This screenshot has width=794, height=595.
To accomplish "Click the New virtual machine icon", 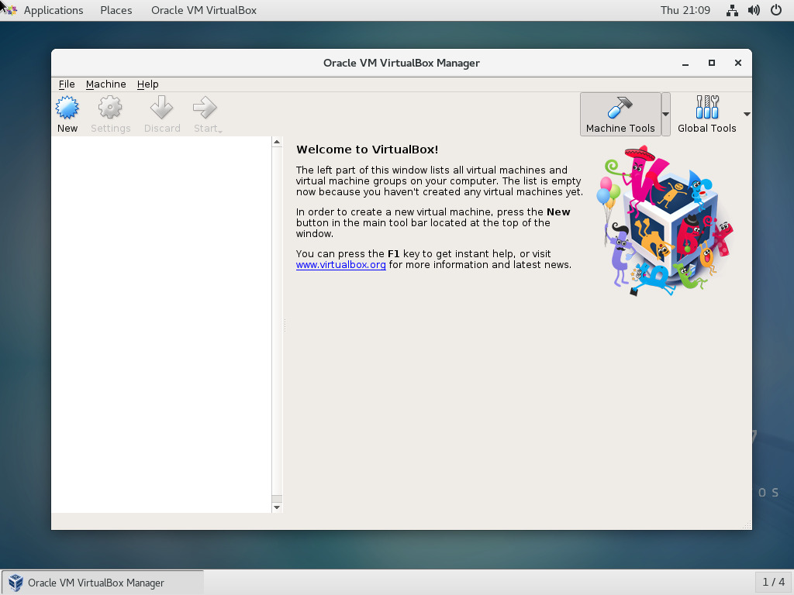I will click(67, 108).
